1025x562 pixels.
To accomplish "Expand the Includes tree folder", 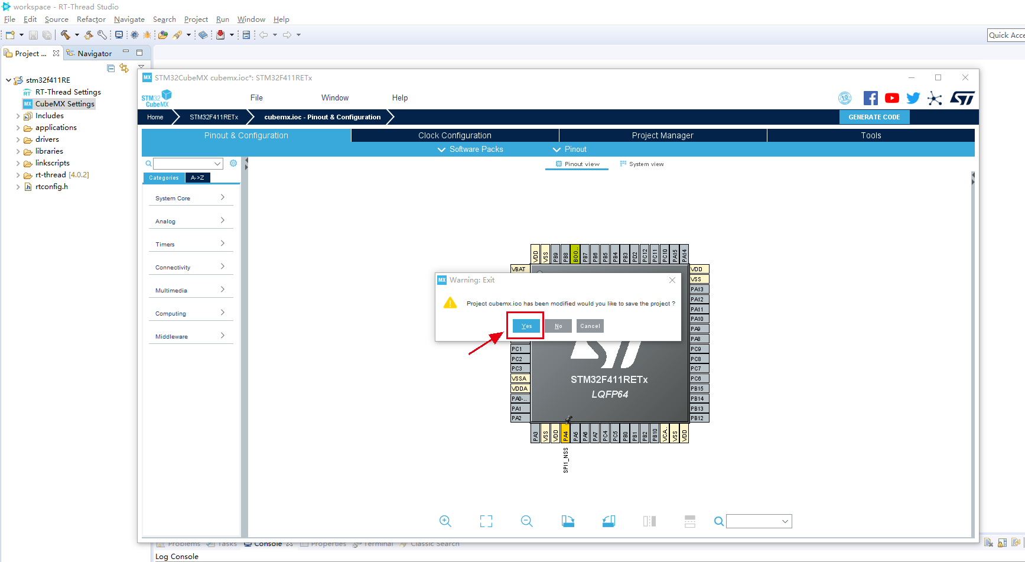I will (x=18, y=116).
